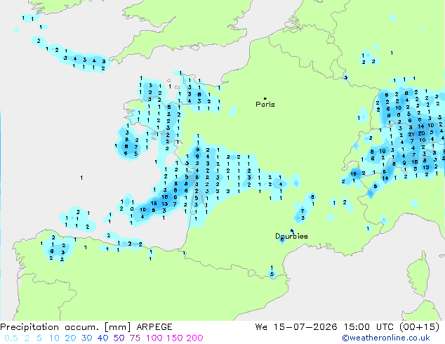This screenshot has width=445, height=344.
Task: Click the Paris location dot marker
Action: [265, 98]
